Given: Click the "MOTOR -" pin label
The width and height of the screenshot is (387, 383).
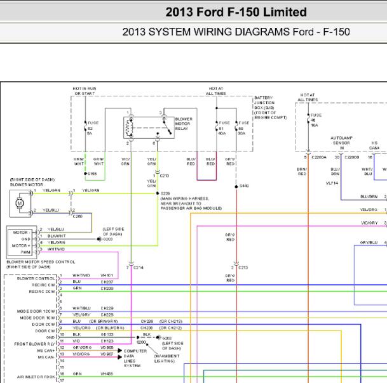Looking at the screenshot, I should pyautogui.click(x=22, y=232).
